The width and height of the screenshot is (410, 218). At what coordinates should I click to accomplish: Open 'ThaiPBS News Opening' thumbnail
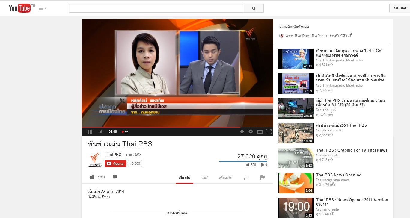point(296,183)
